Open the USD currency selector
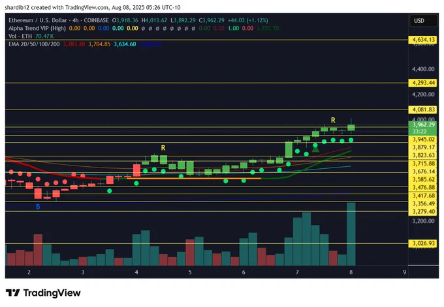The width and height of the screenshot is (444, 307). (423, 21)
